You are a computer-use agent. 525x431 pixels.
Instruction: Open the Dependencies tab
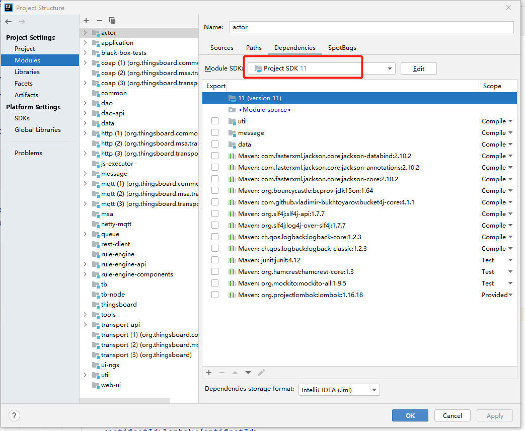pyautogui.click(x=294, y=47)
